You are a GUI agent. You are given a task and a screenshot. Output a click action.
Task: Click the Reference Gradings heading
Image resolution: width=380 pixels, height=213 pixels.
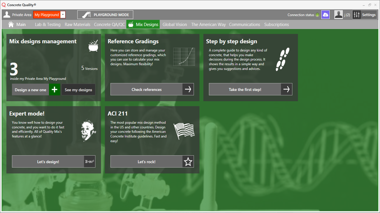[133, 41]
